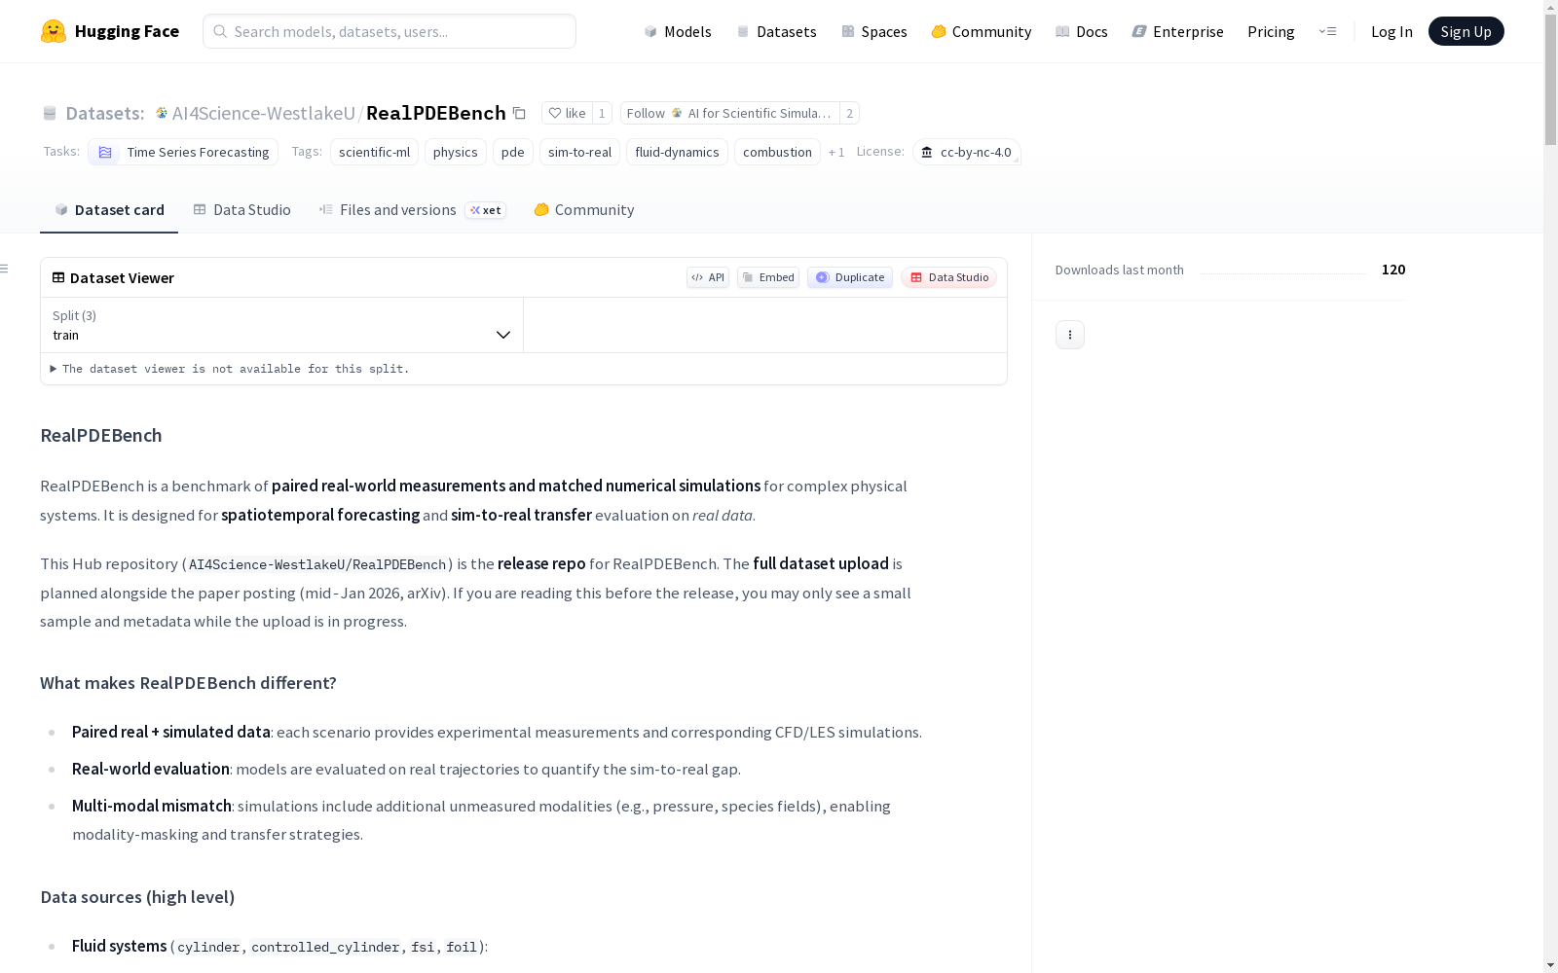Click the Sign Up button
This screenshot has width=1558, height=973.
tap(1466, 31)
